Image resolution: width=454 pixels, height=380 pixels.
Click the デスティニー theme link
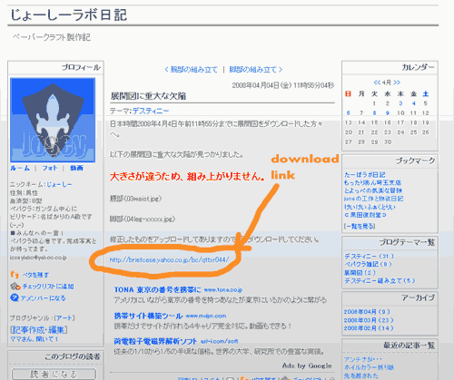pos(151,111)
